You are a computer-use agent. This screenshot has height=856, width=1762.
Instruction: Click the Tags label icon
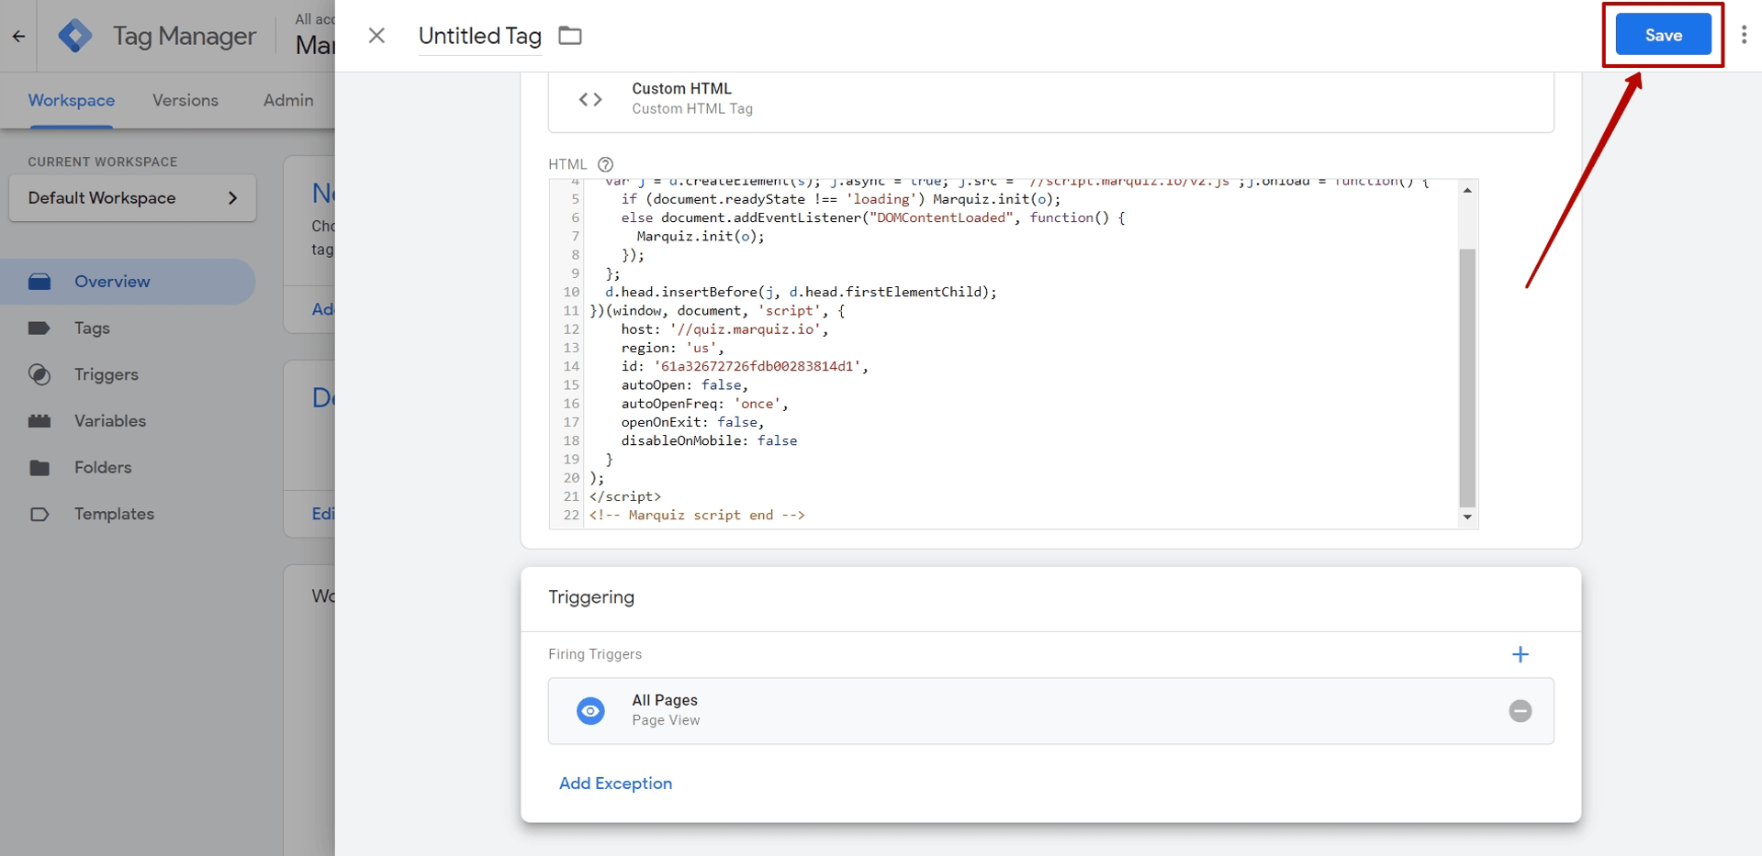coord(39,328)
